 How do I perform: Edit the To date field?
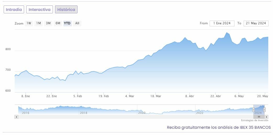(256, 23)
